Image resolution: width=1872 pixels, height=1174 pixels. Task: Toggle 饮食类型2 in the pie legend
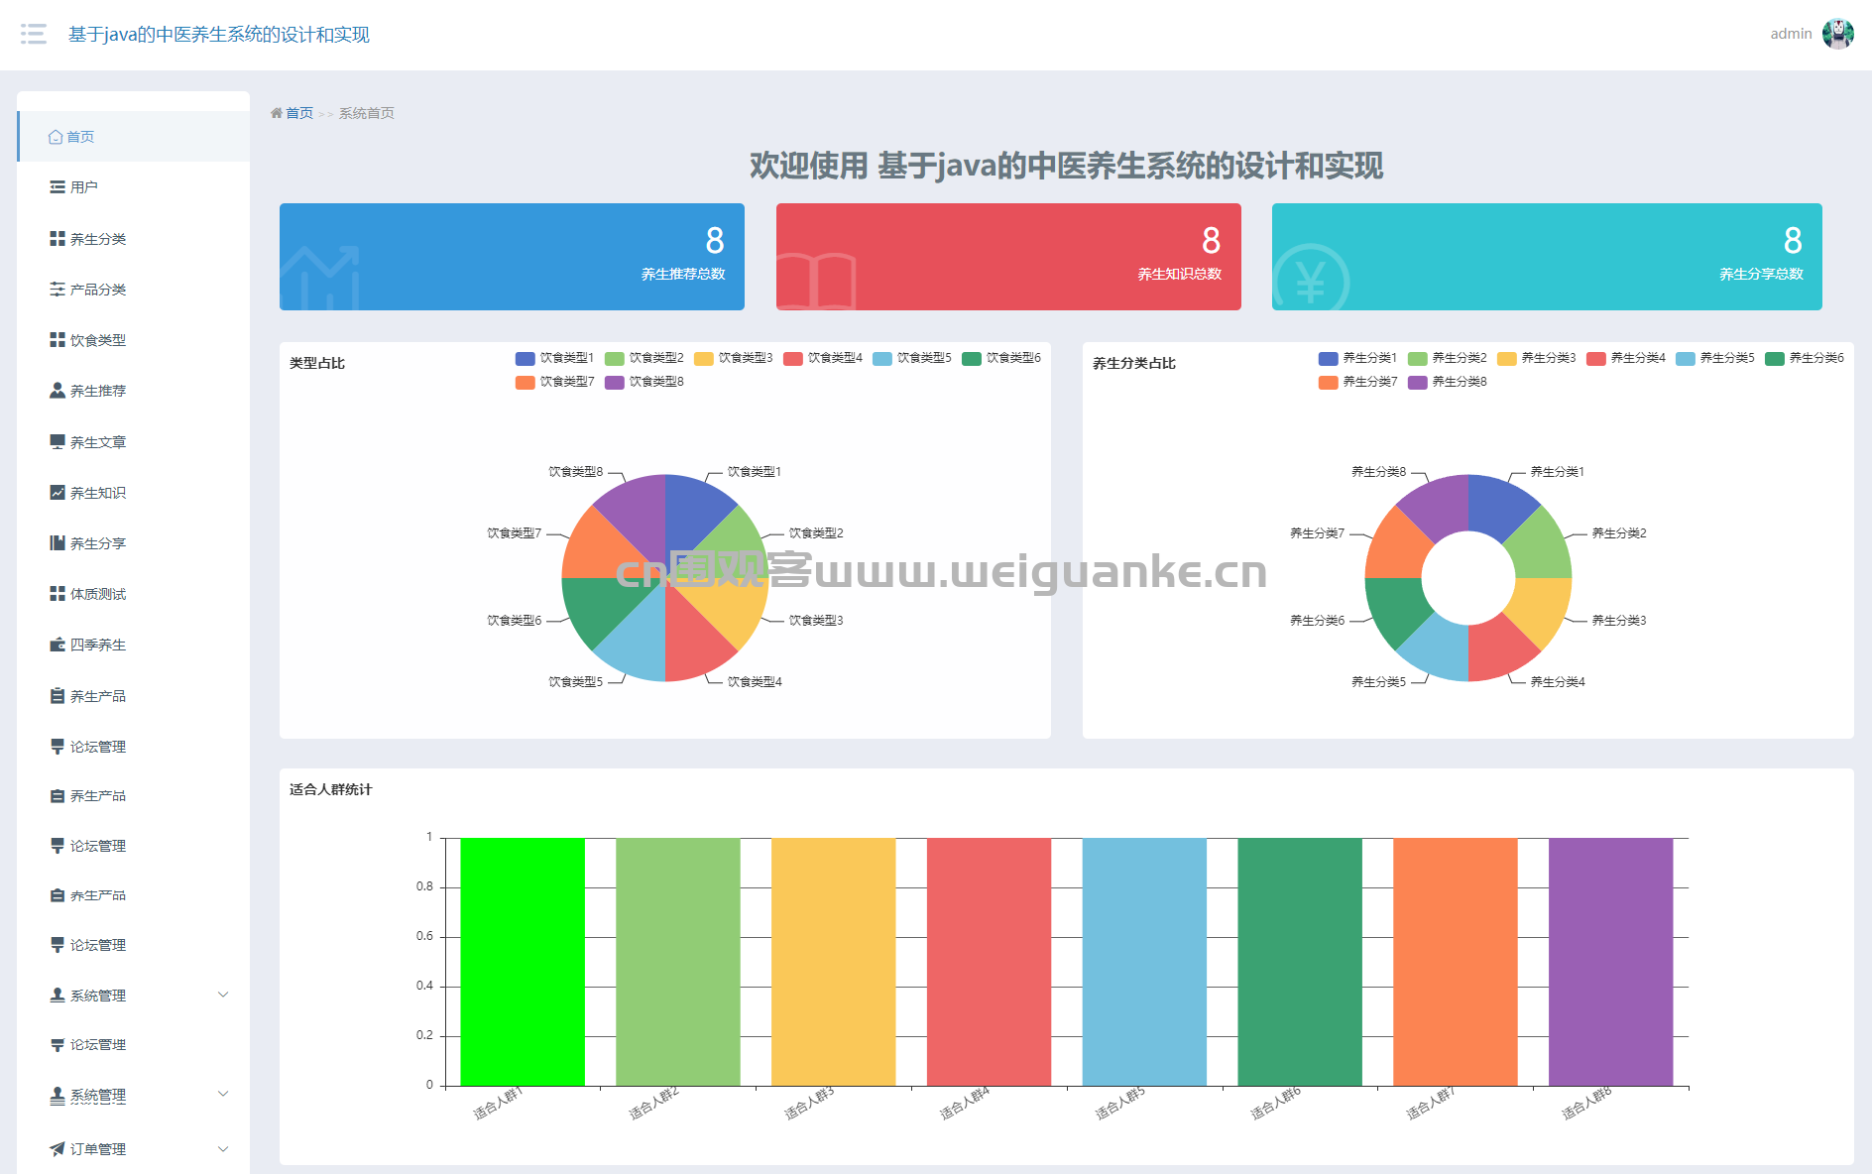pyautogui.click(x=643, y=358)
